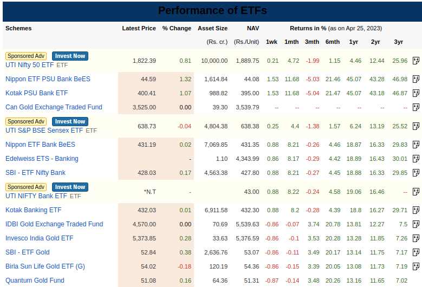The image size is (422, 287).
Task: Click the Sponsored Adv badge above UTI NIFTY Bank ETF
Action: [26, 187]
